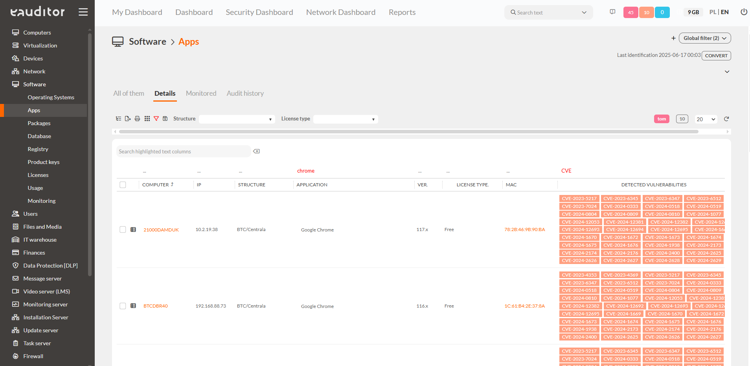This screenshot has height=366, width=750.
Task: Click the power/logout icon top right
Action: point(744,12)
